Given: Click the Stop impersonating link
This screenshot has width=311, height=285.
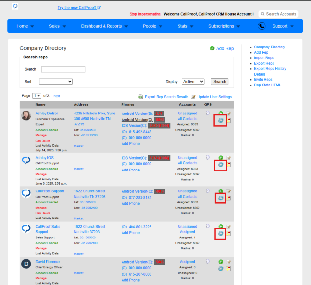Looking at the screenshot, I should [145, 14].
